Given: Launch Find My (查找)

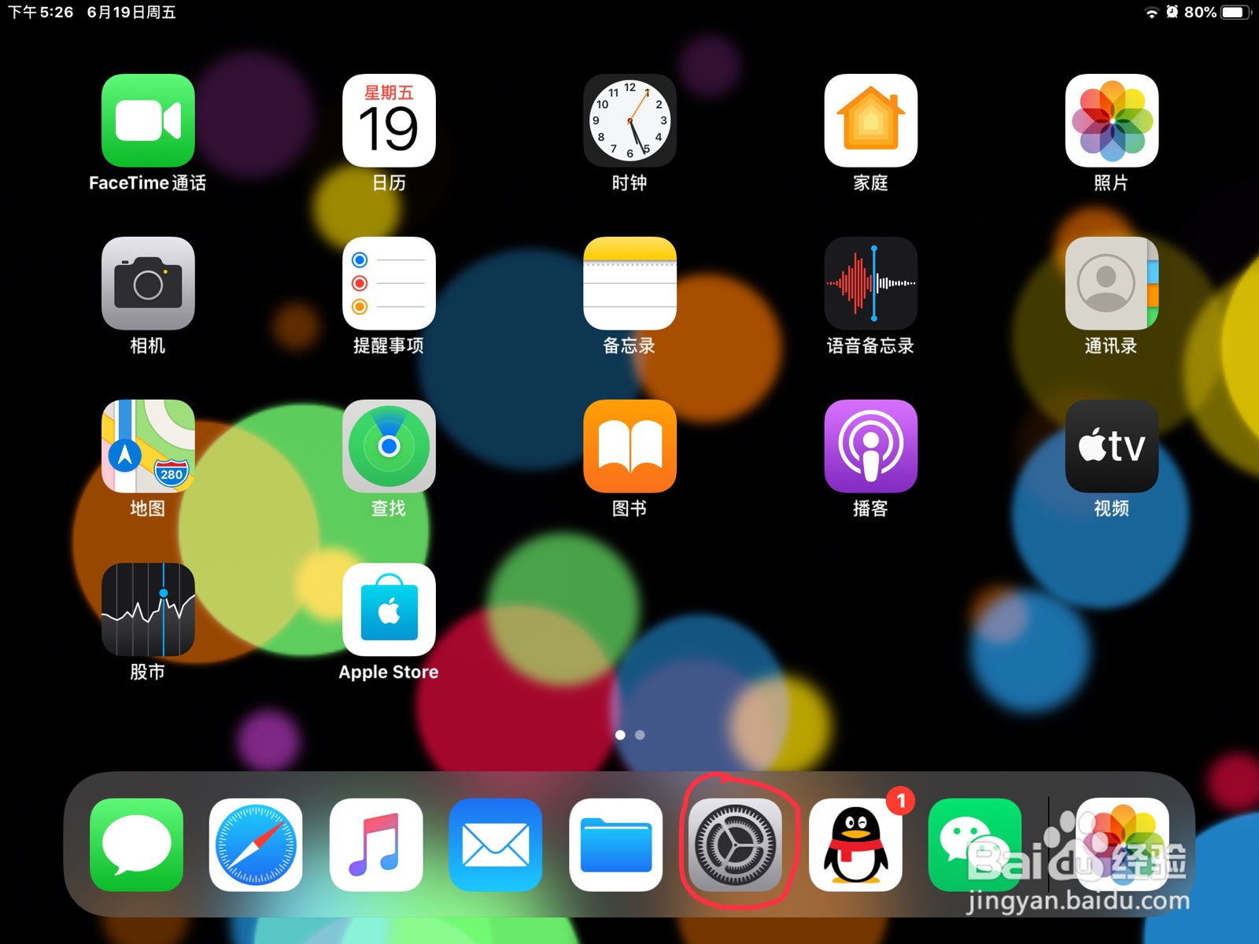Looking at the screenshot, I should point(389,446).
